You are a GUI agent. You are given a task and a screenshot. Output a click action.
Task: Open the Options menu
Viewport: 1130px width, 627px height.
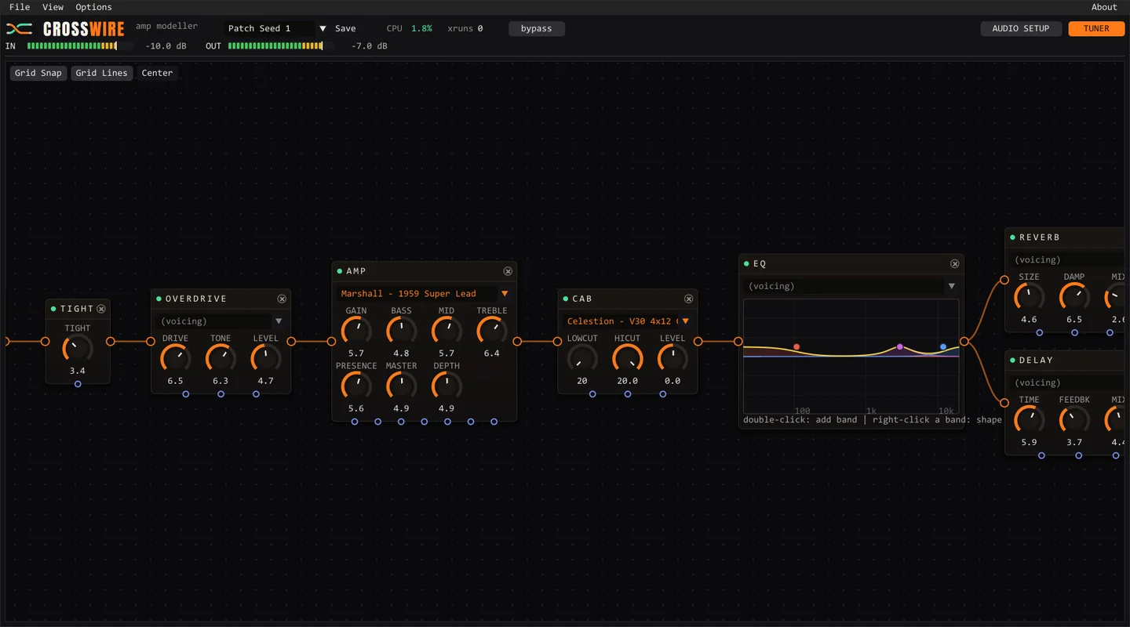93,7
